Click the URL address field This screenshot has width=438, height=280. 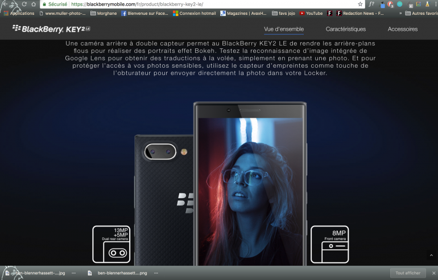coord(199,4)
